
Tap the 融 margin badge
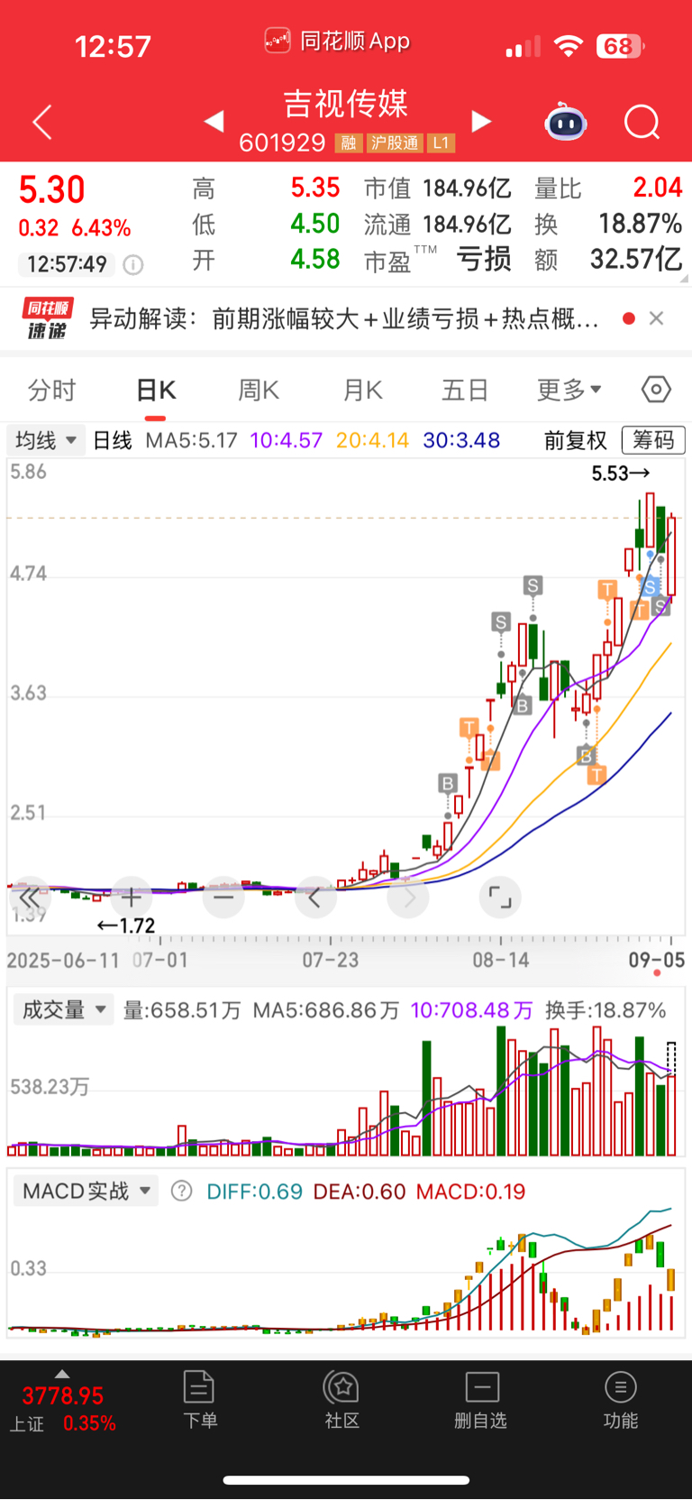[x=349, y=143]
